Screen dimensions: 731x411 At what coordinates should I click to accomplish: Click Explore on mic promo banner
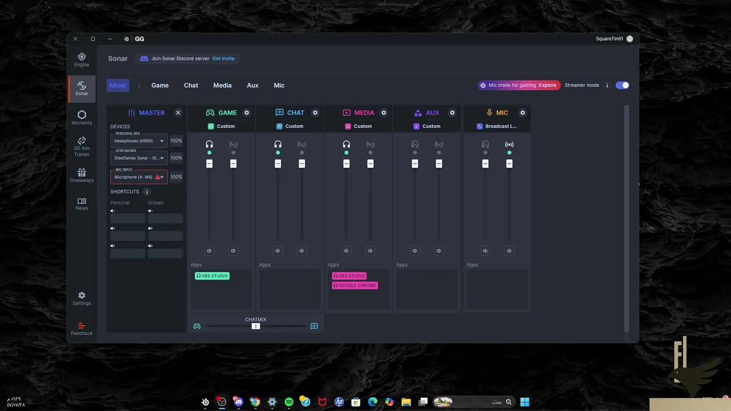coord(547,86)
